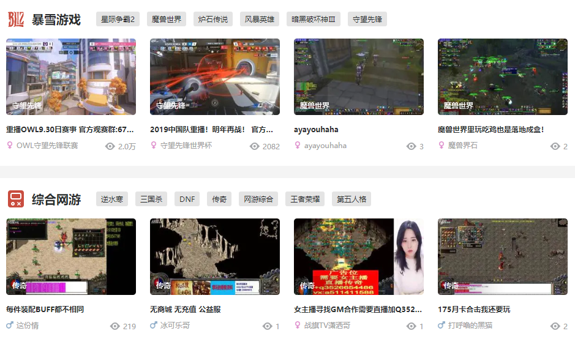Click the eye icon next to 219

(115, 326)
